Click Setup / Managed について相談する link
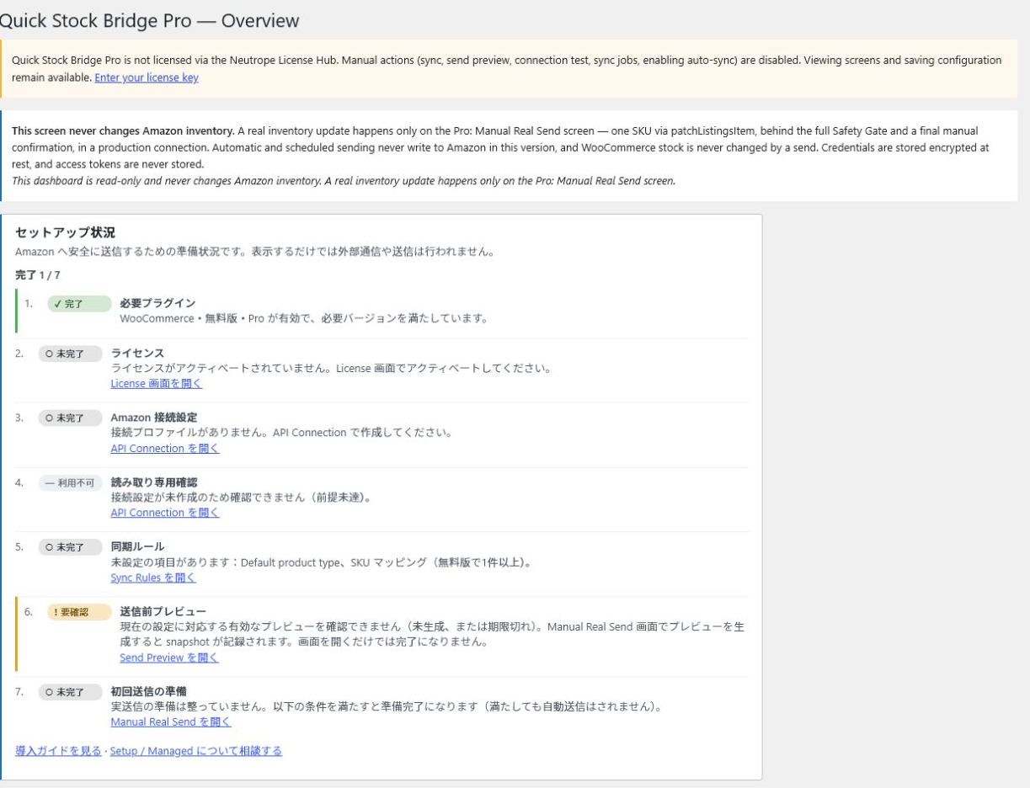The height and width of the screenshot is (788, 1030). [x=196, y=751]
